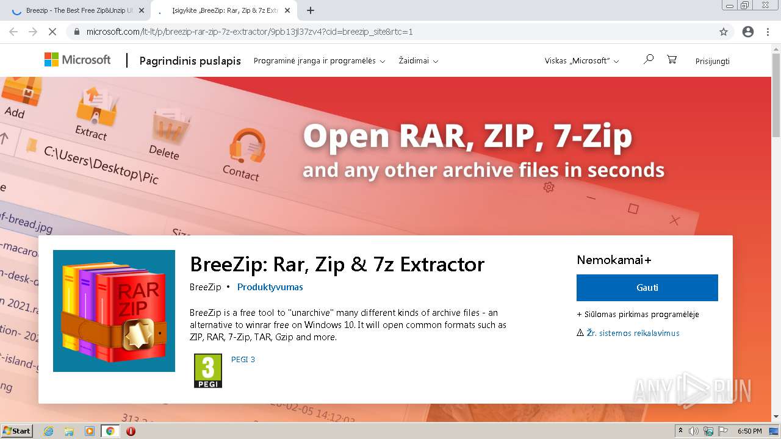
Task: Click the BreeZip: Rar, Zip & 7z Extractor title
Action: pyautogui.click(x=337, y=264)
